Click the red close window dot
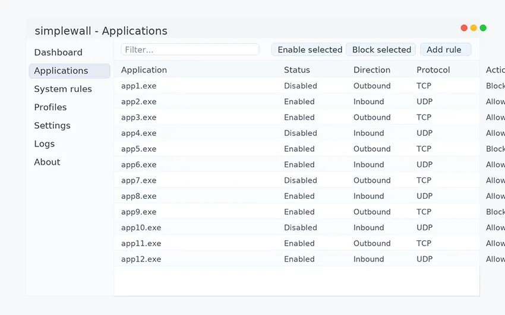 pyautogui.click(x=464, y=28)
